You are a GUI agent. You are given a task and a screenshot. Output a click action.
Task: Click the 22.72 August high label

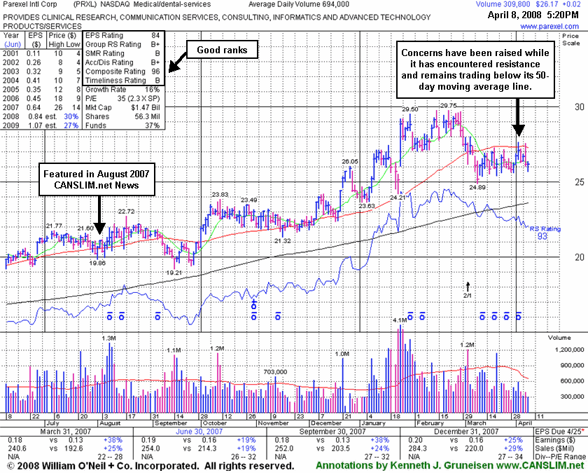click(x=127, y=212)
